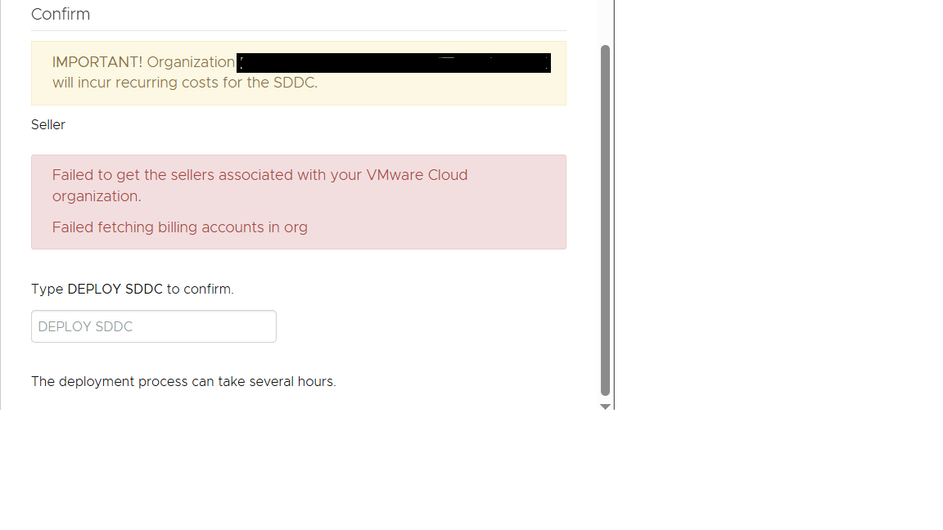Click the 'Failed fetching billing accounts in org' message
Image resolution: width=943 pixels, height=530 pixels.
coord(180,227)
